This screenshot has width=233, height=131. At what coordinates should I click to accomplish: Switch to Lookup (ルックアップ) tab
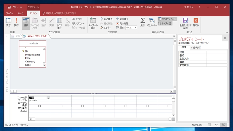[x=195, y=48]
